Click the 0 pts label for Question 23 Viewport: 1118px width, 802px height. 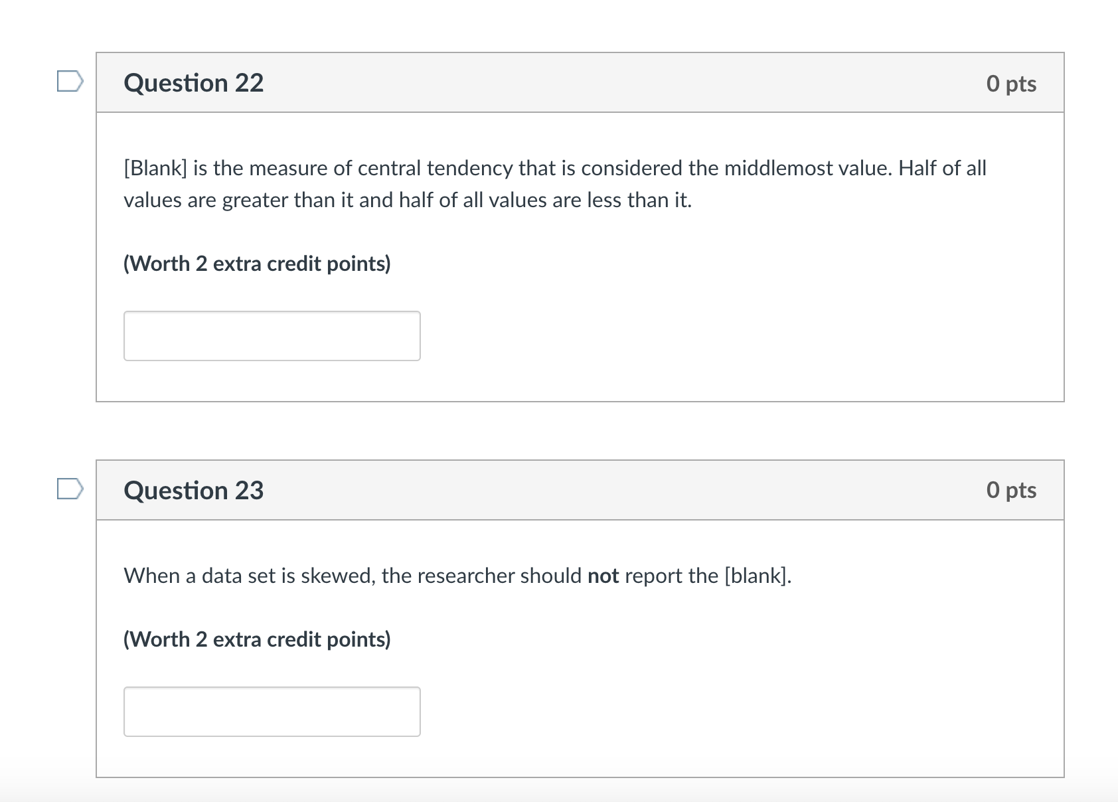[x=1011, y=490]
